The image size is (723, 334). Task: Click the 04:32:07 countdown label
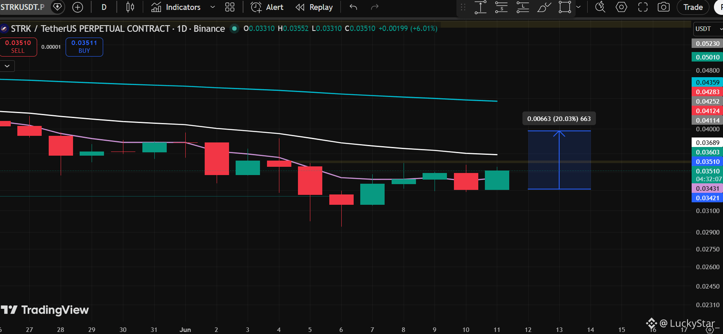709,179
